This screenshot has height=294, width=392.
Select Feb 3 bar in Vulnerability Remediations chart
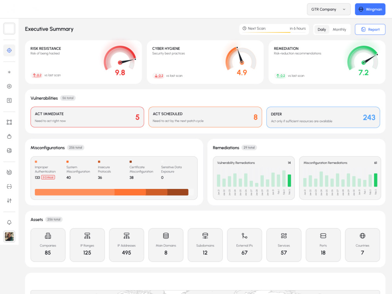tap(289, 180)
